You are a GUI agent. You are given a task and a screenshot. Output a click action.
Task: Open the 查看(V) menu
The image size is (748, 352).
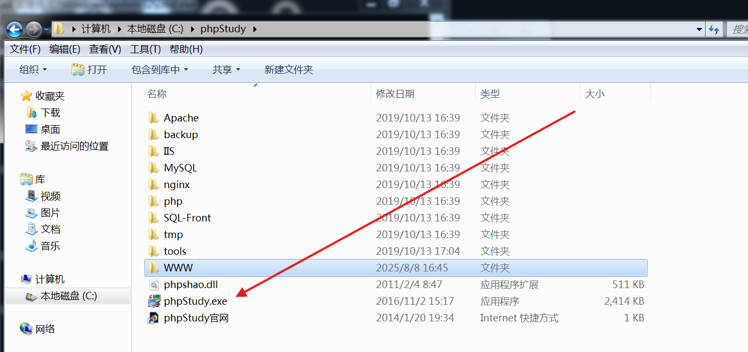(x=105, y=49)
